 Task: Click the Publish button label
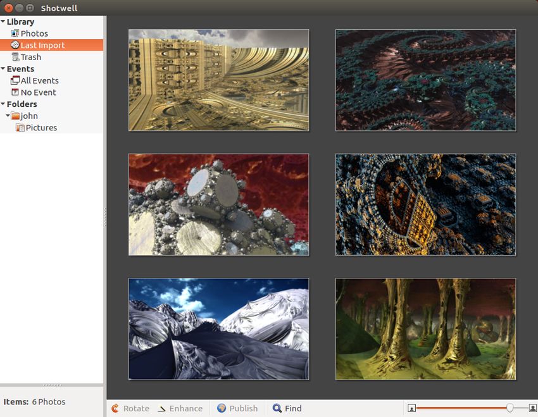point(244,408)
